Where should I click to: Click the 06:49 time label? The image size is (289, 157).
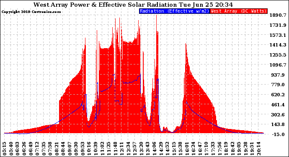coord(31,149)
